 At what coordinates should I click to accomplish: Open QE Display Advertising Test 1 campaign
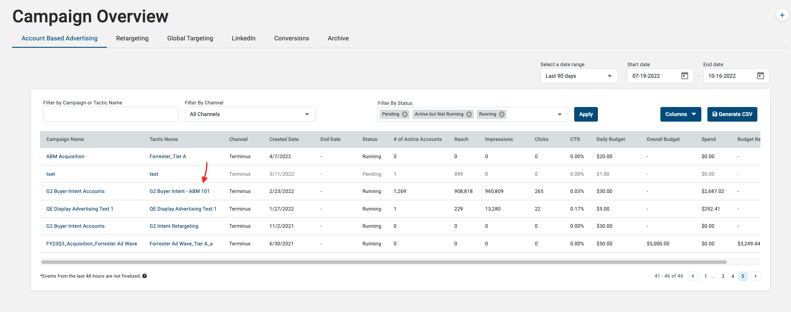tap(80, 209)
